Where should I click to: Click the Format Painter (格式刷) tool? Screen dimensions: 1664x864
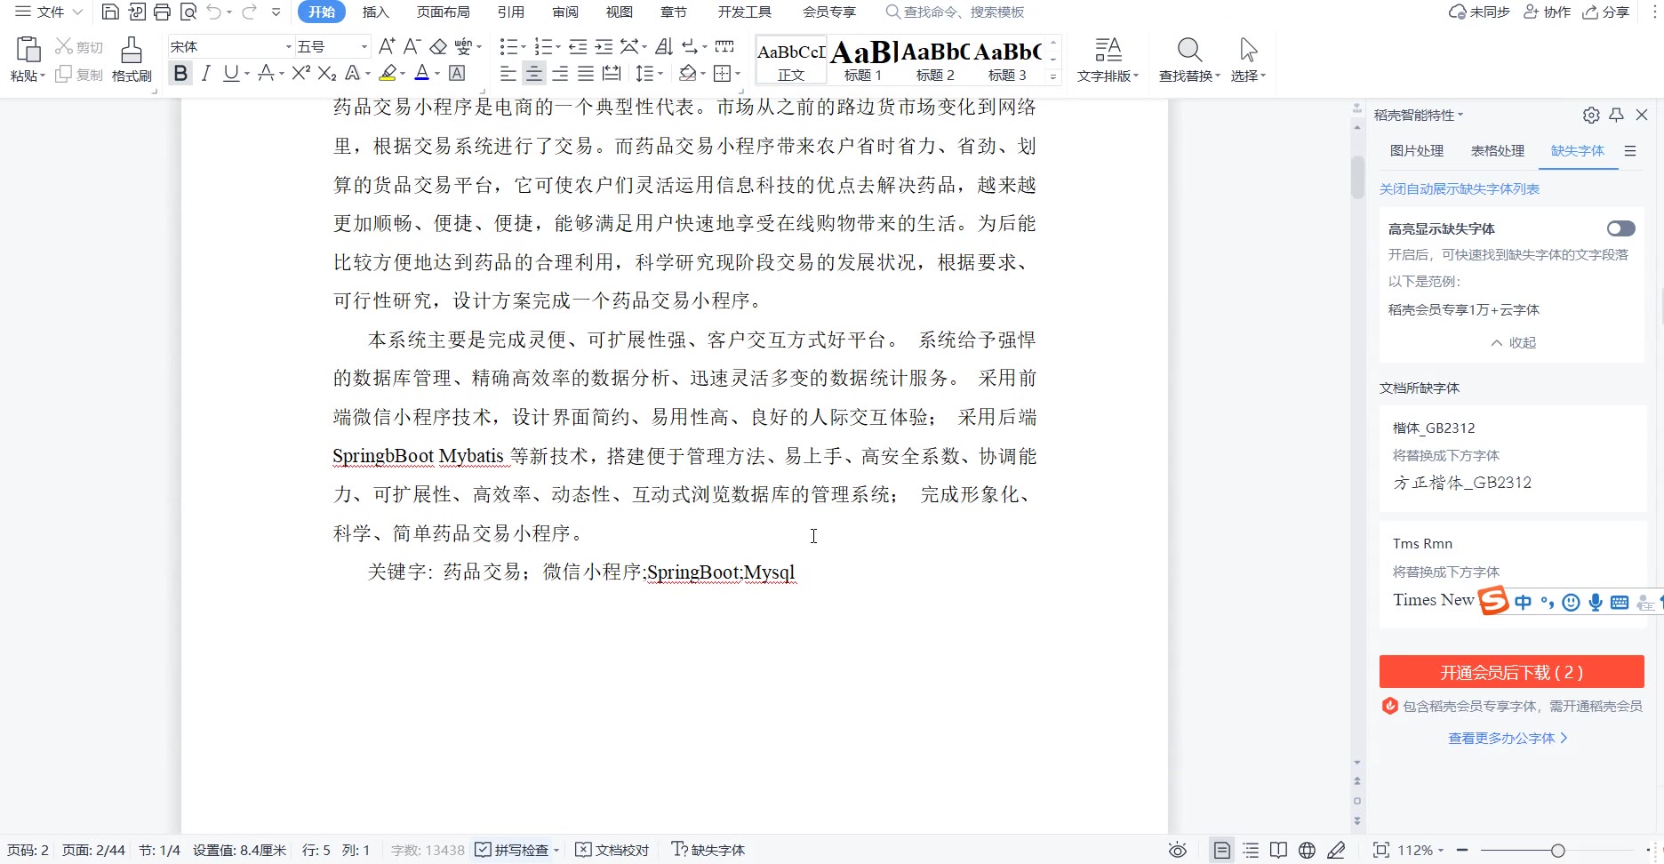[132, 60]
